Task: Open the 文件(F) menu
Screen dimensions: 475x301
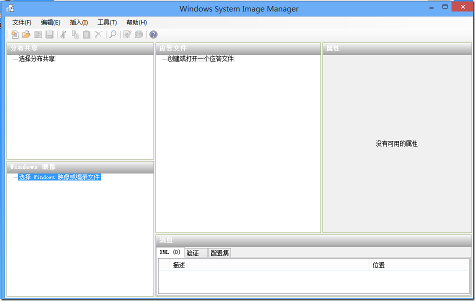Action: point(22,22)
